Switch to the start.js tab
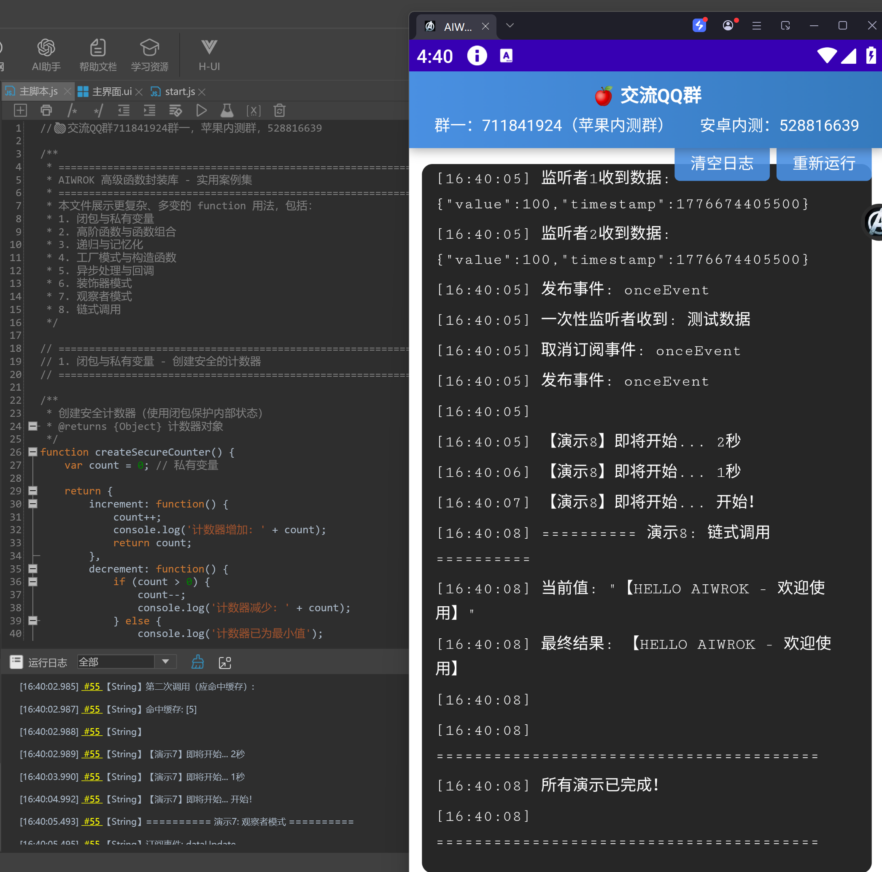Screen dimensions: 882x872 179,92
